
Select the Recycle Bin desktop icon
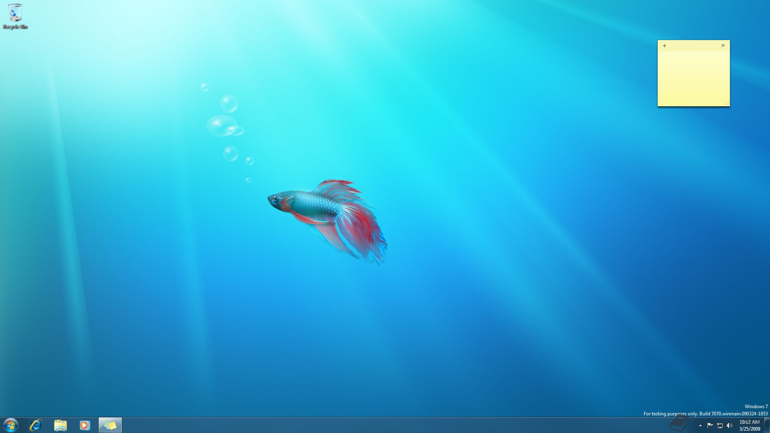[x=15, y=16]
